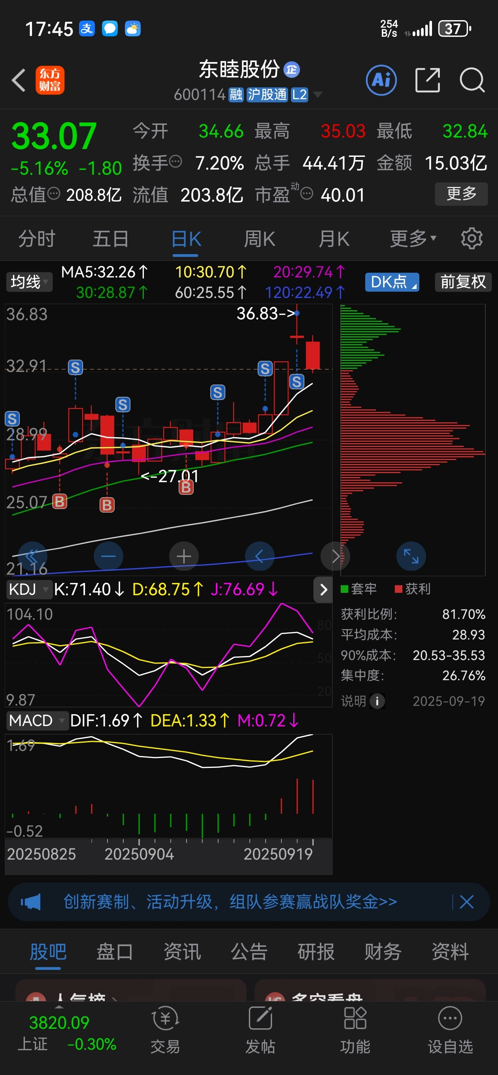Tap the 说明 info icon
The width and height of the screenshot is (498, 1075).
[377, 701]
